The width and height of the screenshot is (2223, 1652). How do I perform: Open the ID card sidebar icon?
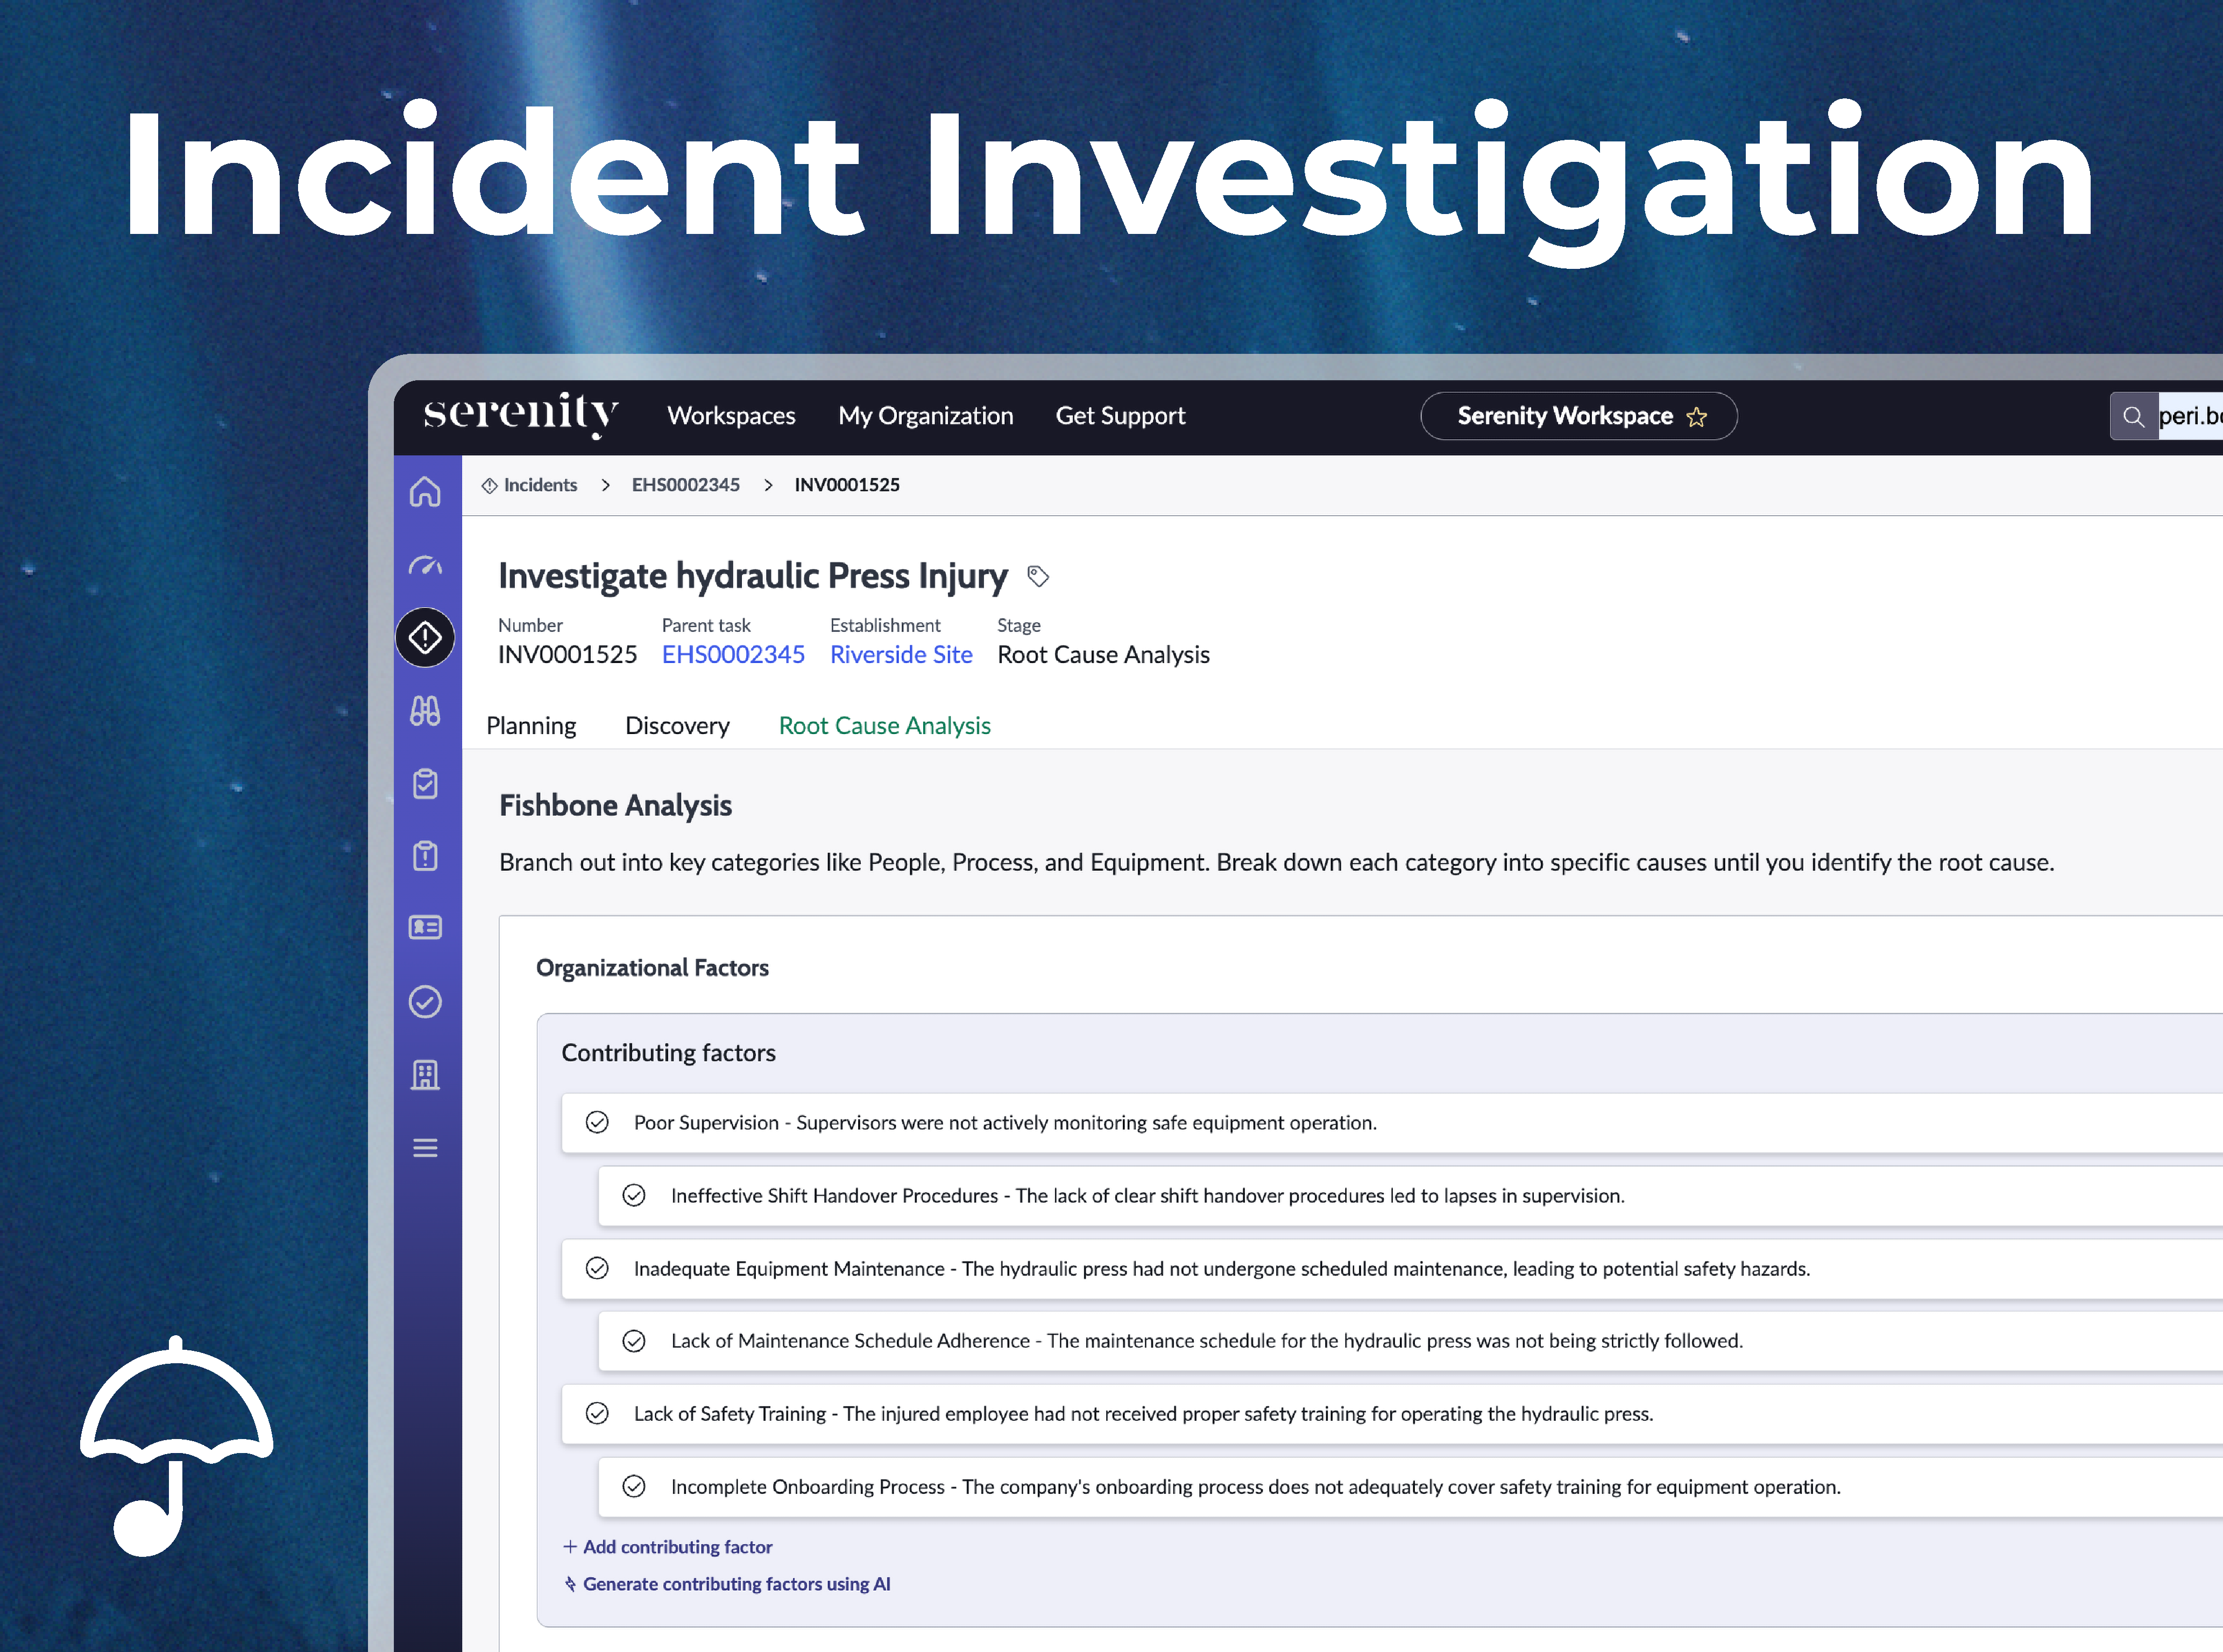point(425,928)
